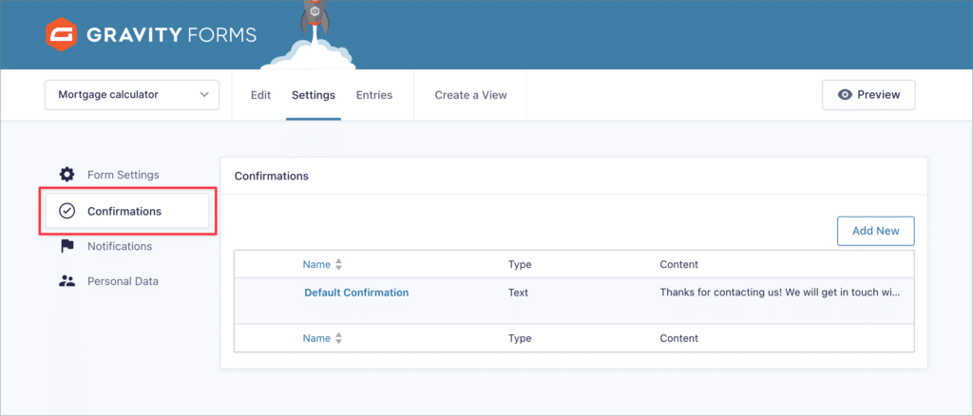This screenshot has height=416, width=973.
Task: Select Notifications in settings sidebar
Action: click(x=120, y=246)
